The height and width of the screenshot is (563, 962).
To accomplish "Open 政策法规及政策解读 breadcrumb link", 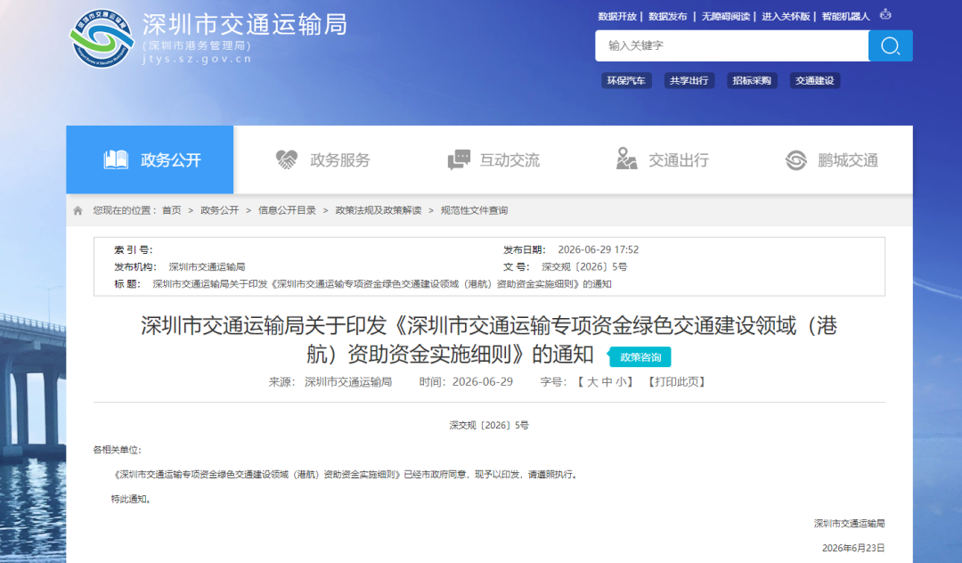I will (x=379, y=210).
